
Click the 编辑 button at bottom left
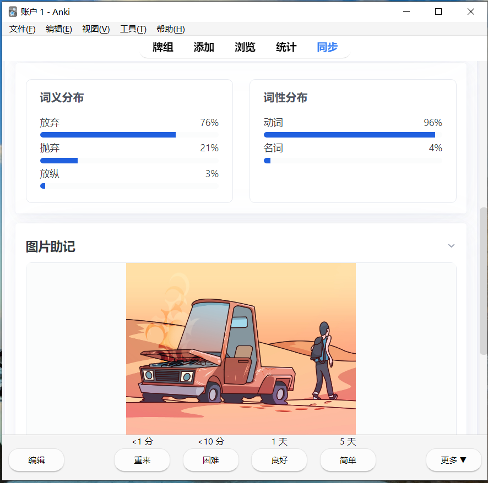tap(36, 460)
